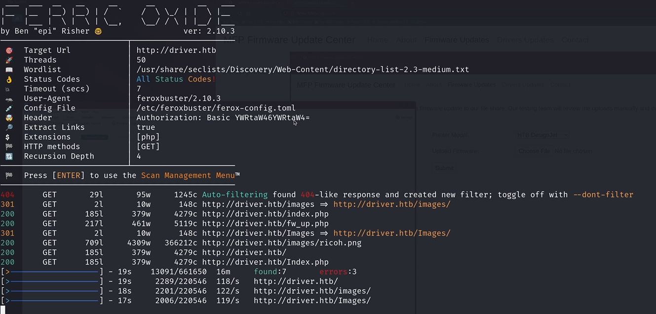This screenshot has width=656, height=314.
Task: Click the red errors:3 counter
Action: (x=338, y=272)
